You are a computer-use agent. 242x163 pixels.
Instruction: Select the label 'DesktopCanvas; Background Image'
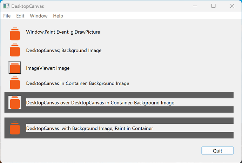pyautogui.click(x=64, y=50)
